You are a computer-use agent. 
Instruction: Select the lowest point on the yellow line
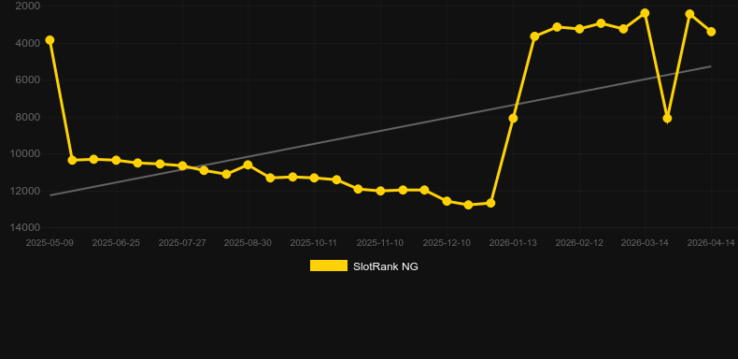[x=468, y=205]
